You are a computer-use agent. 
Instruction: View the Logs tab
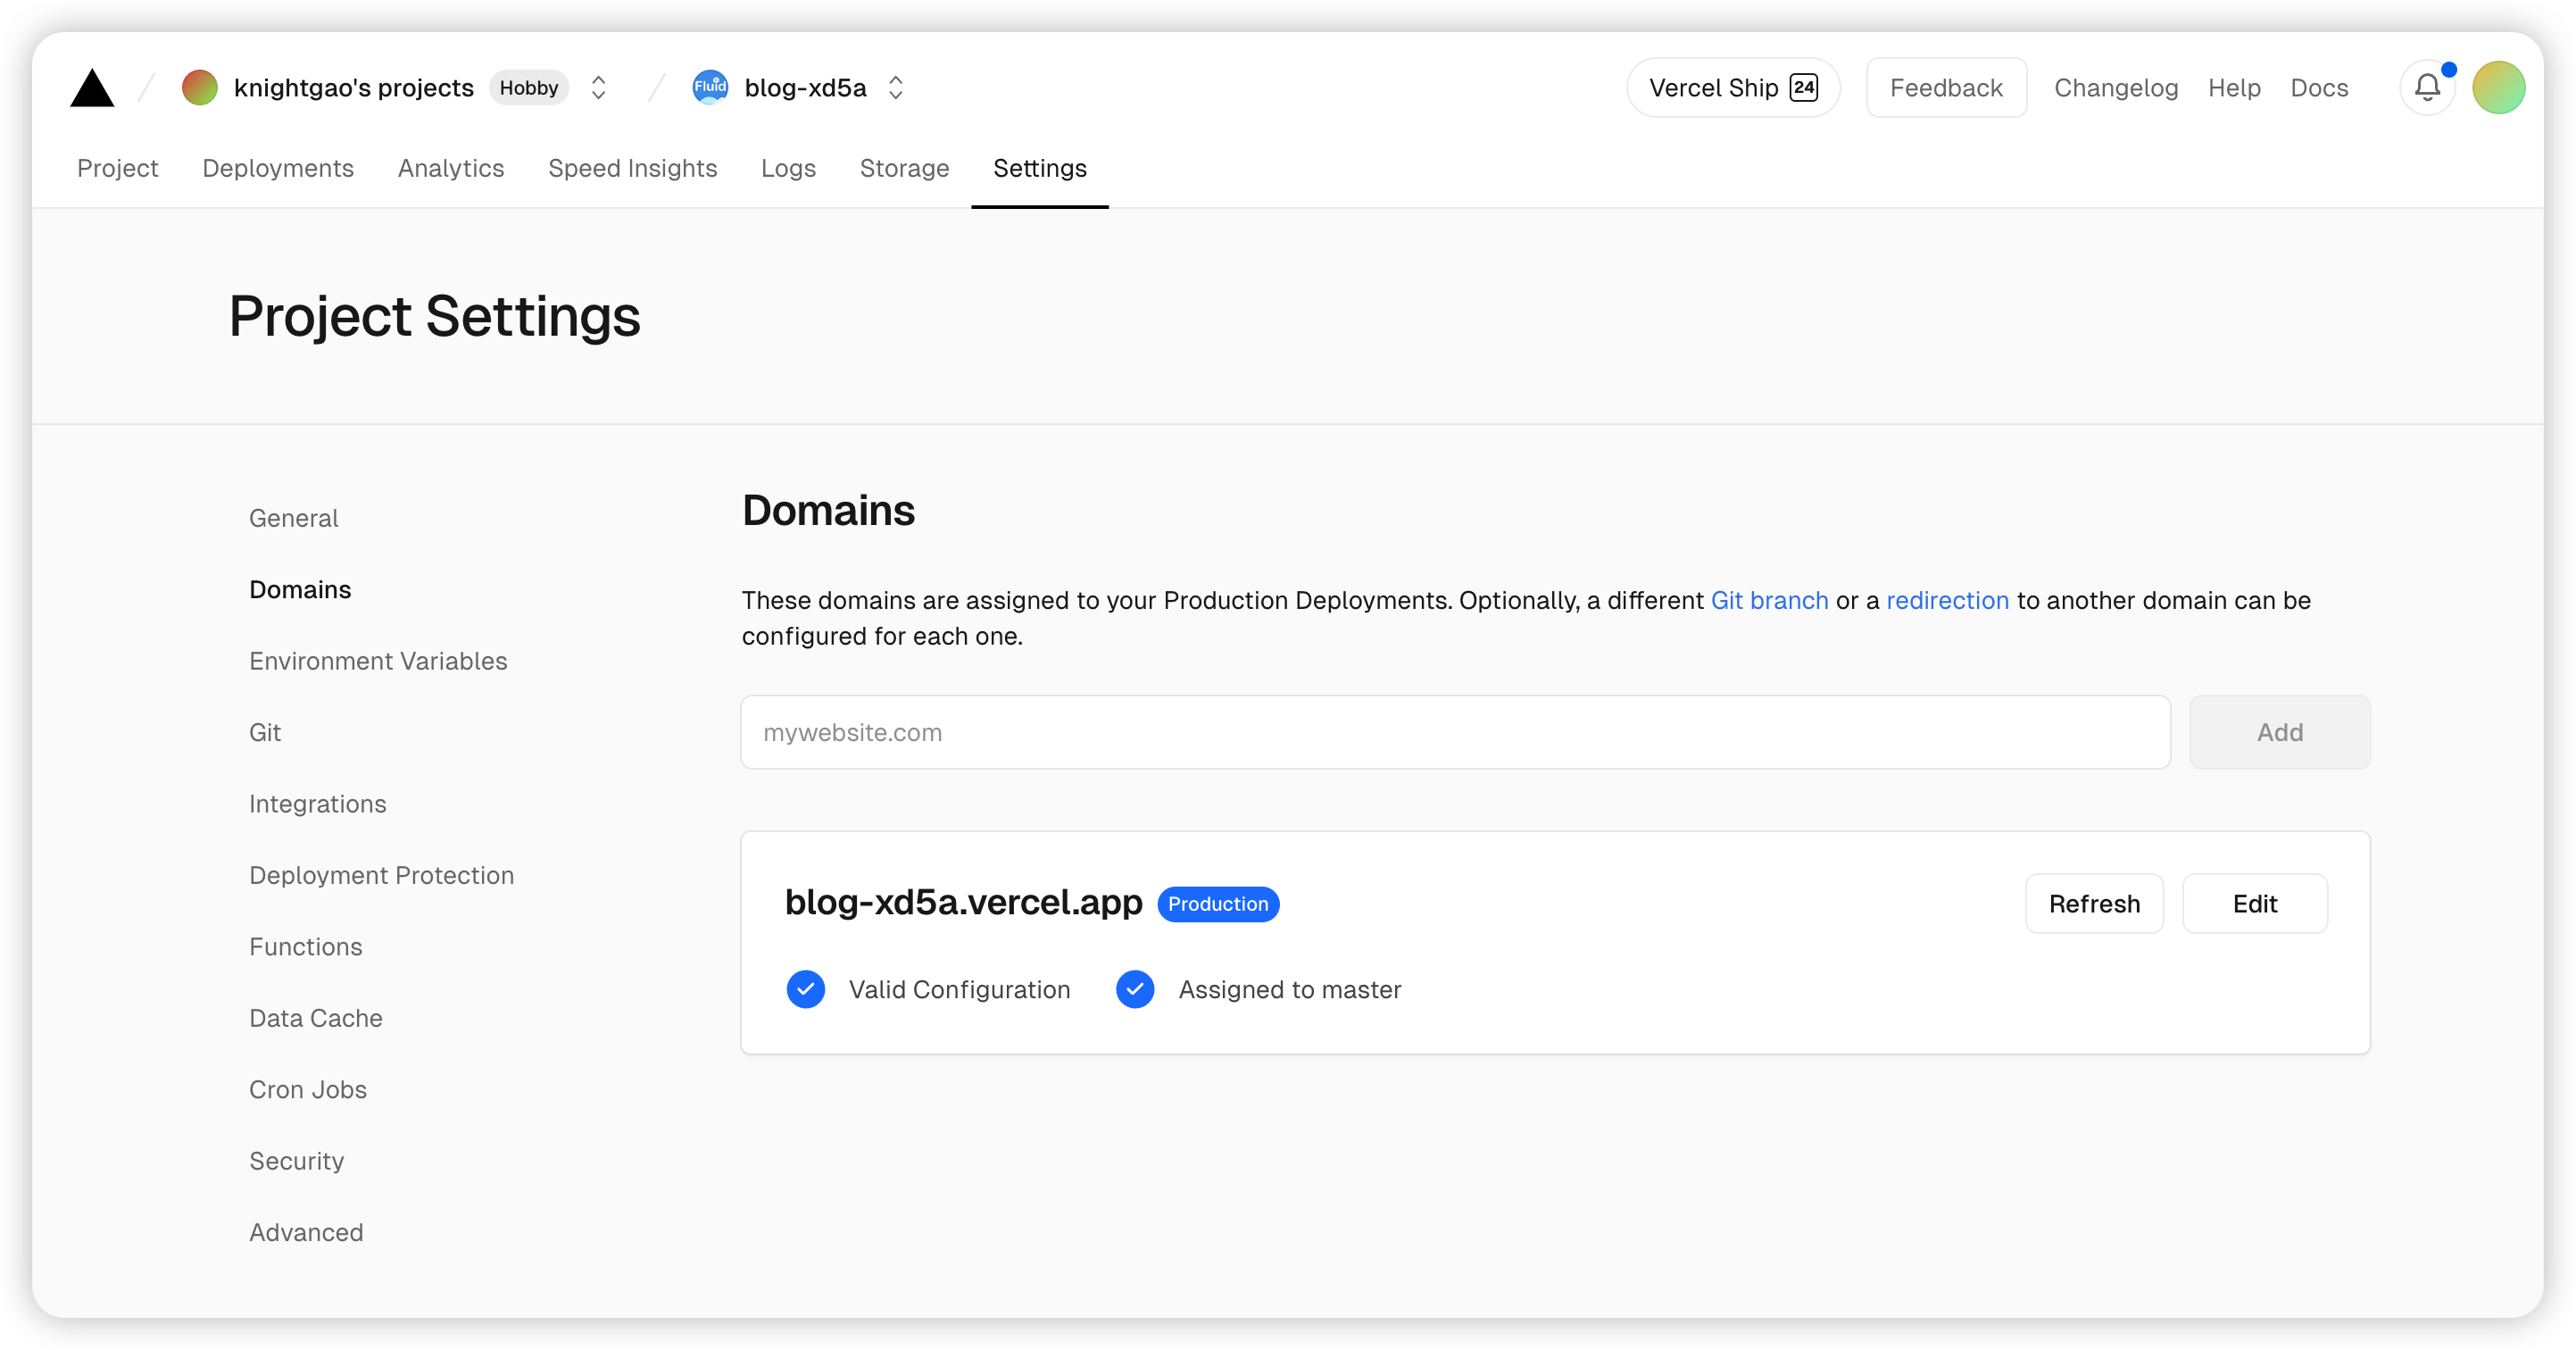[788, 168]
